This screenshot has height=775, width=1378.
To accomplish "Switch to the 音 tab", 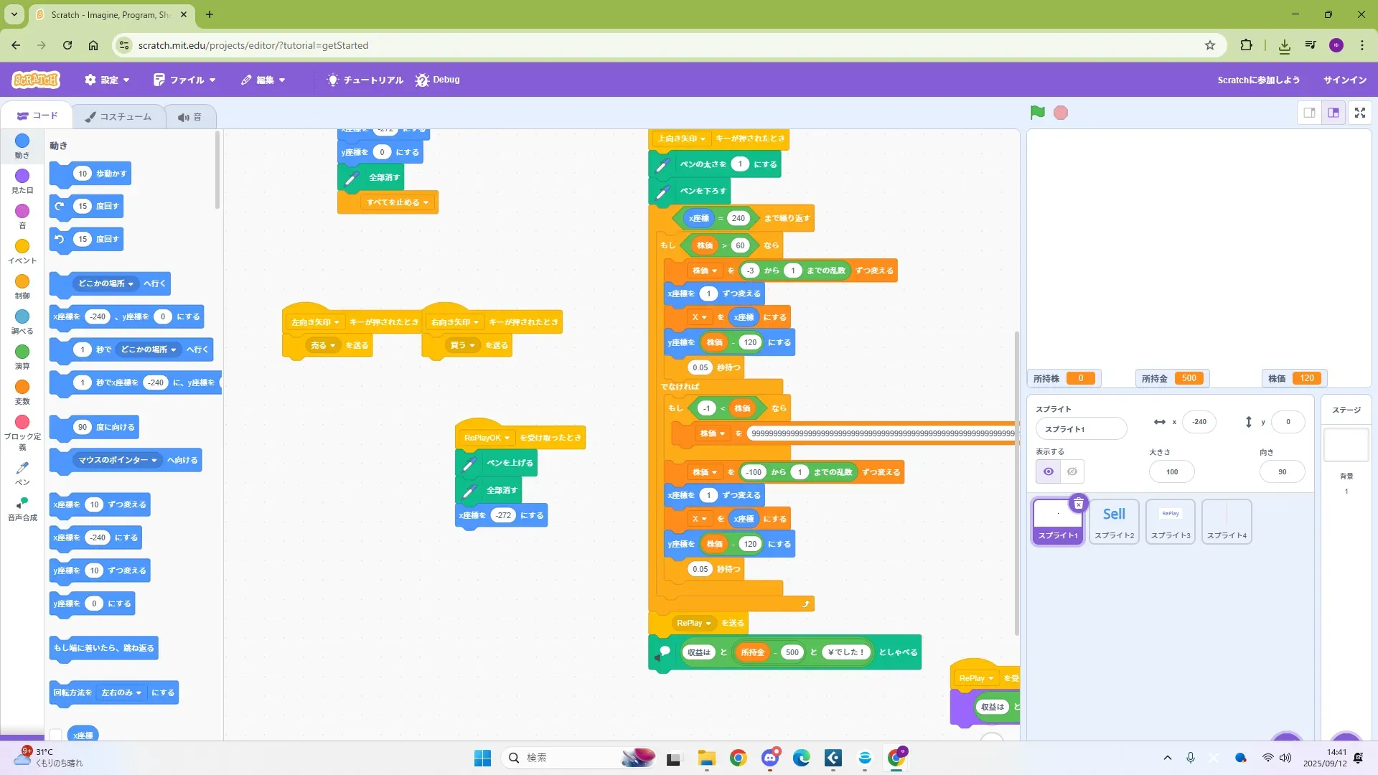I will pos(190,116).
